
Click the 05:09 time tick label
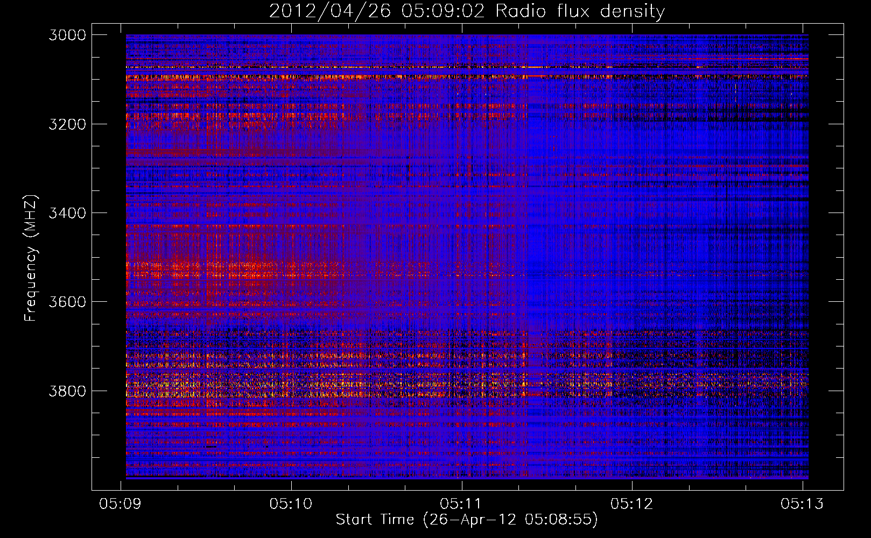pyautogui.click(x=121, y=504)
